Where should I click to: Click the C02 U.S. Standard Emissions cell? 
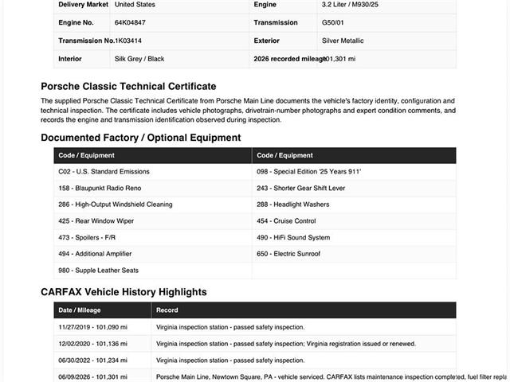coord(153,172)
